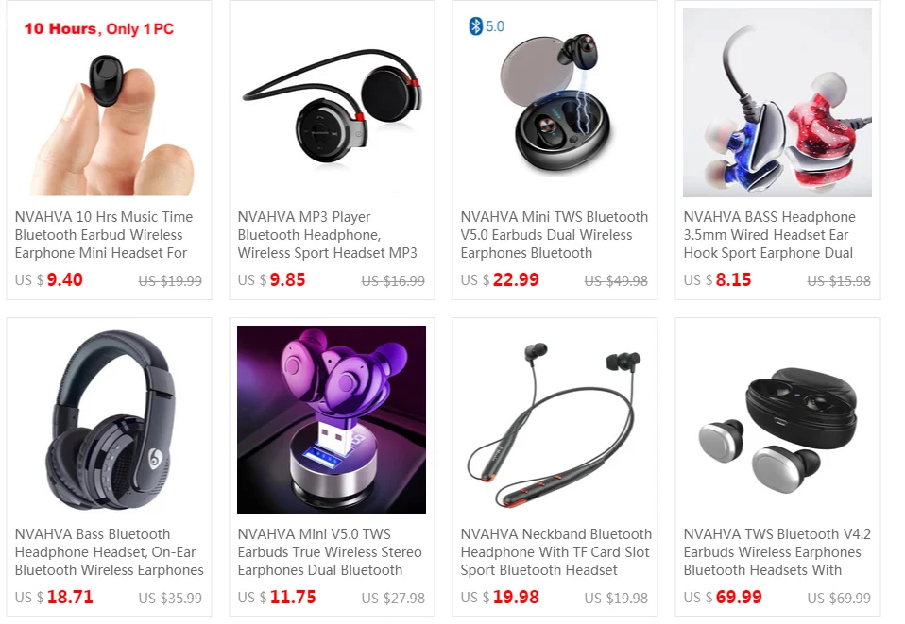Click the Bluetooth 5.0 TWS earbuds image

click(x=555, y=103)
